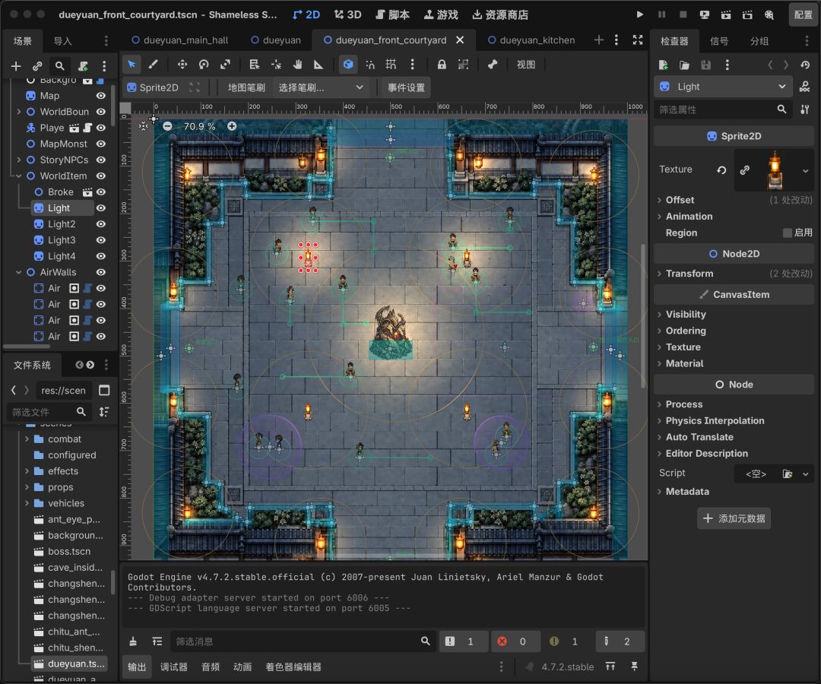Hide the AirWalls node
The width and height of the screenshot is (821, 684).
coord(101,272)
